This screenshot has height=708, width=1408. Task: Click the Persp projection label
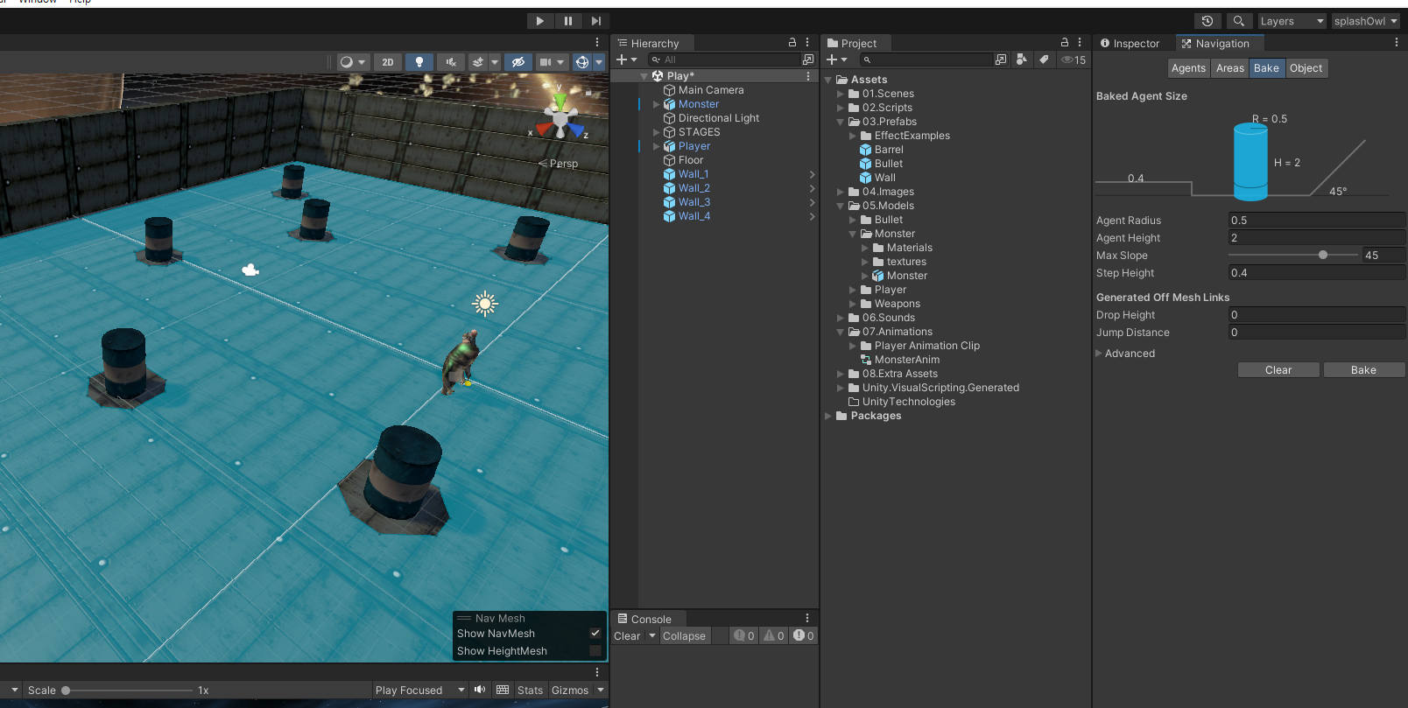(563, 164)
